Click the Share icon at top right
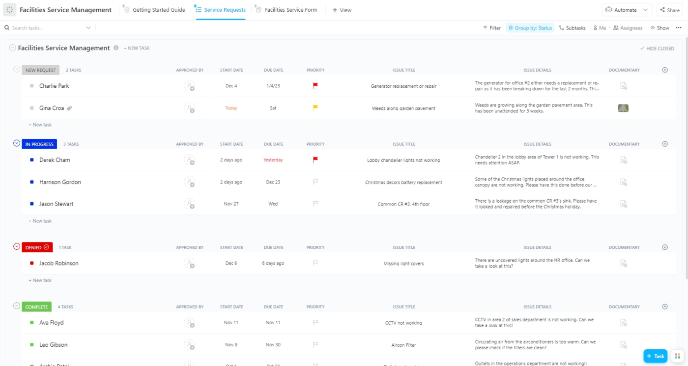688x366 pixels. click(x=669, y=10)
